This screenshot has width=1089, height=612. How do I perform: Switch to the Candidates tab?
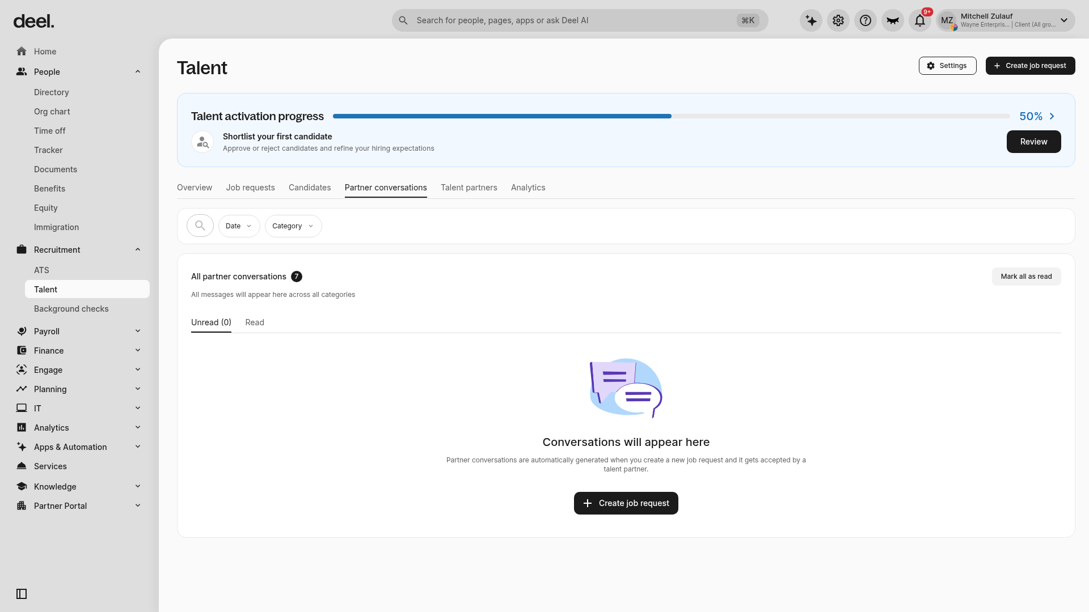(310, 188)
